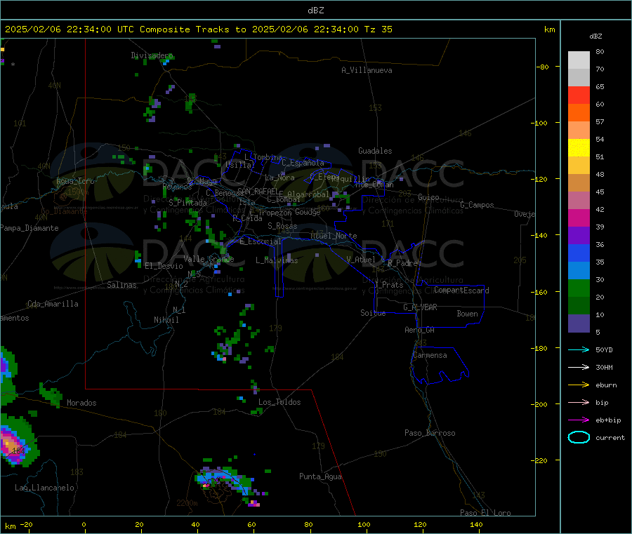
Task: Select the light grey top swatch in dBZ scale
Action: tap(579, 60)
